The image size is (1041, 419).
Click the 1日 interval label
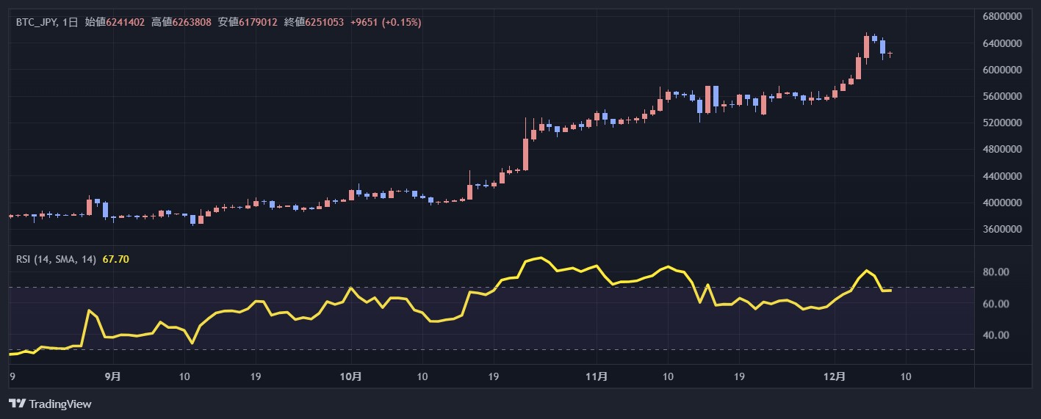pyautogui.click(x=70, y=23)
